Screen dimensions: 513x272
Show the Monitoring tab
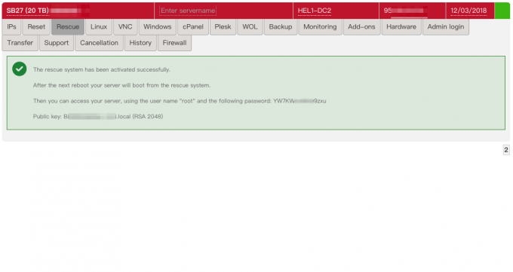coord(320,27)
